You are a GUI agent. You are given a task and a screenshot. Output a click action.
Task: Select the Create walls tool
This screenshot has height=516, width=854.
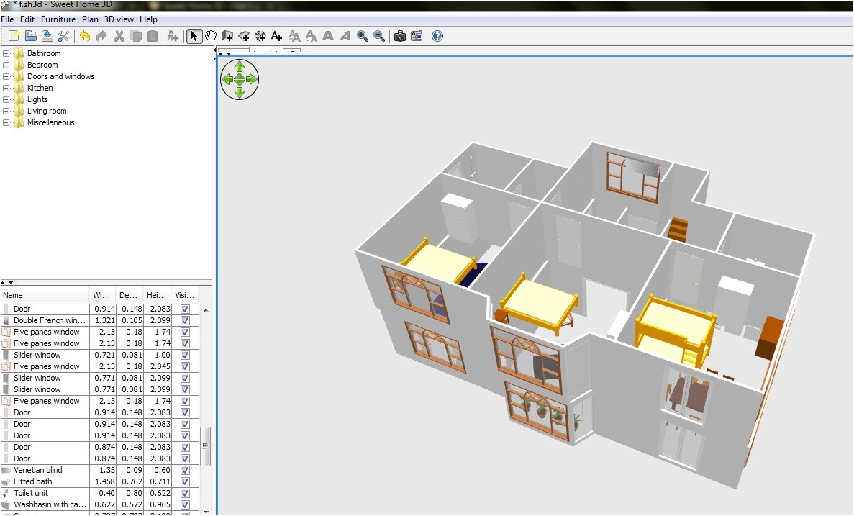click(x=227, y=35)
